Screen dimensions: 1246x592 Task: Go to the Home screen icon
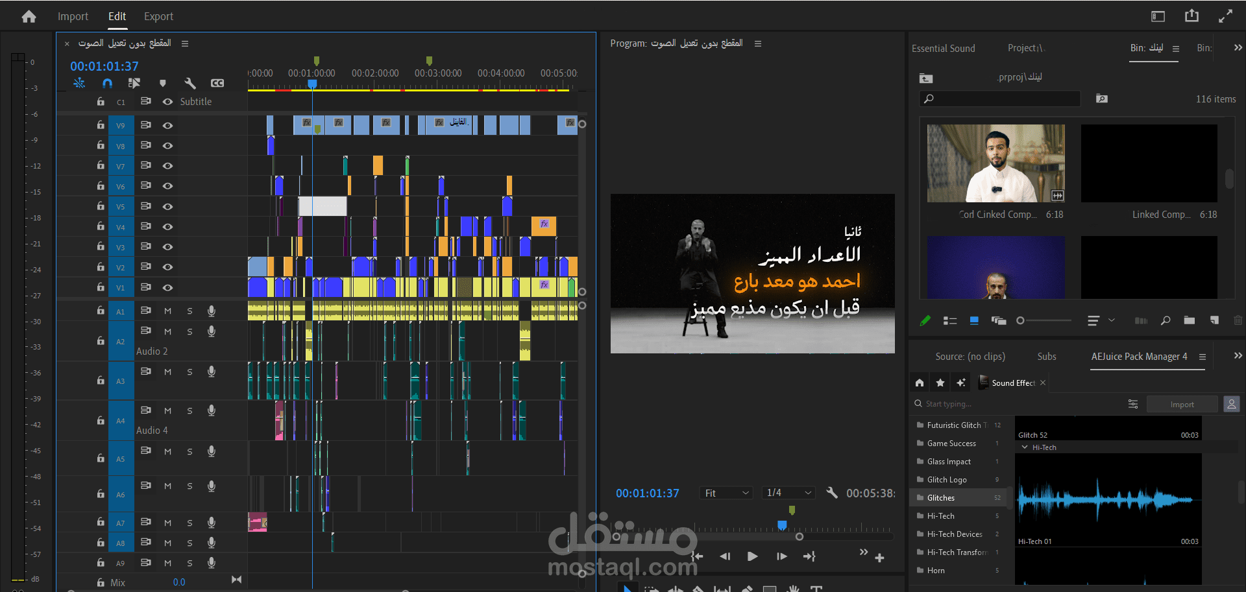click(x=29, y=17)
